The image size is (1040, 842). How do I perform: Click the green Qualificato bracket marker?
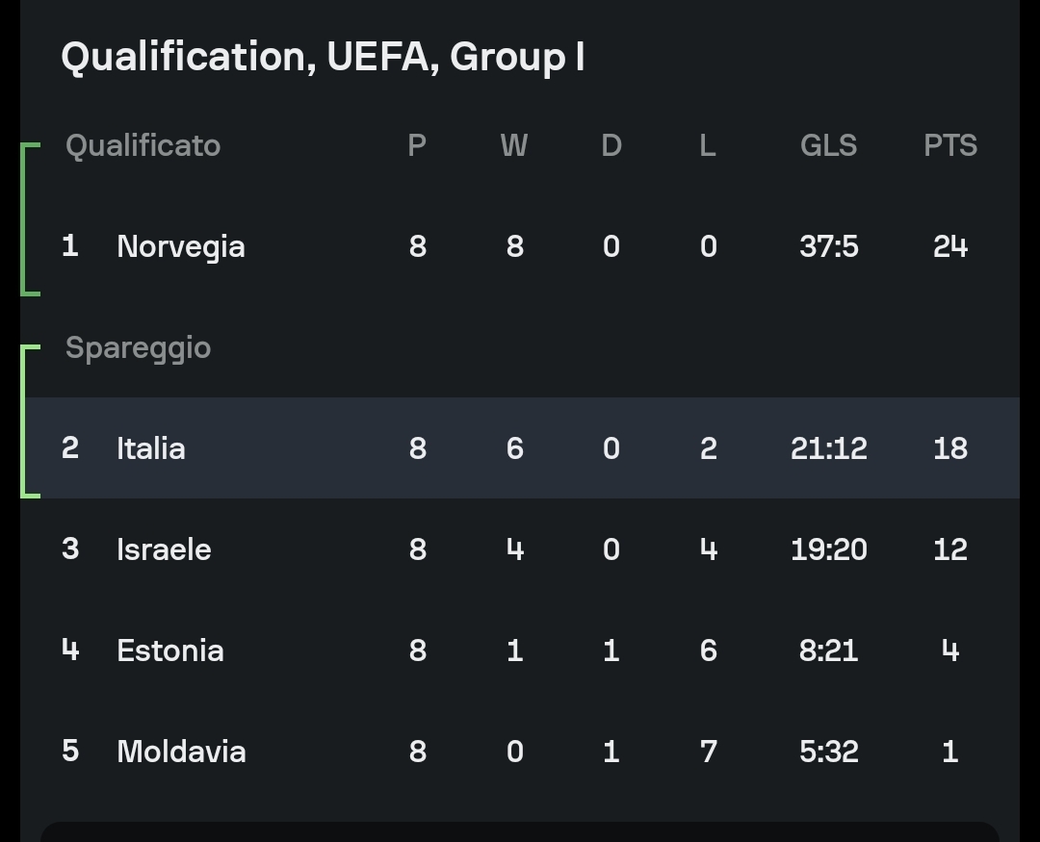point(30,219)
